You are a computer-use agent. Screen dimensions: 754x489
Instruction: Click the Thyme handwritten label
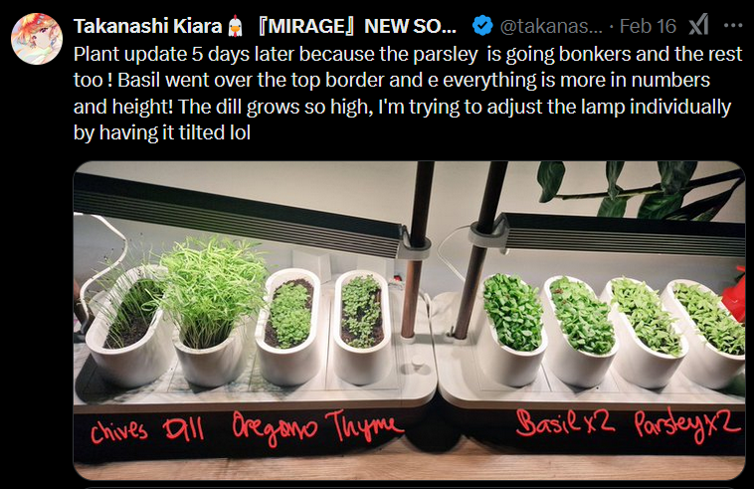364,425
